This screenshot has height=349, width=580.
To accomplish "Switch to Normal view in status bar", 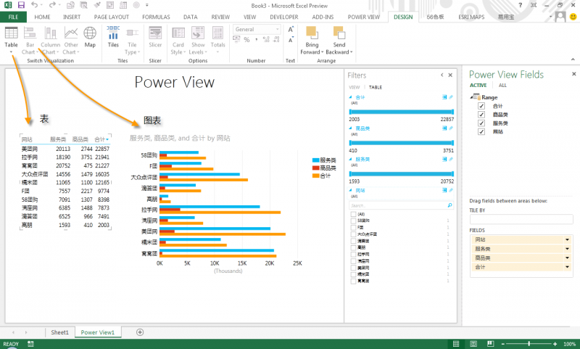I will (456, 344).
